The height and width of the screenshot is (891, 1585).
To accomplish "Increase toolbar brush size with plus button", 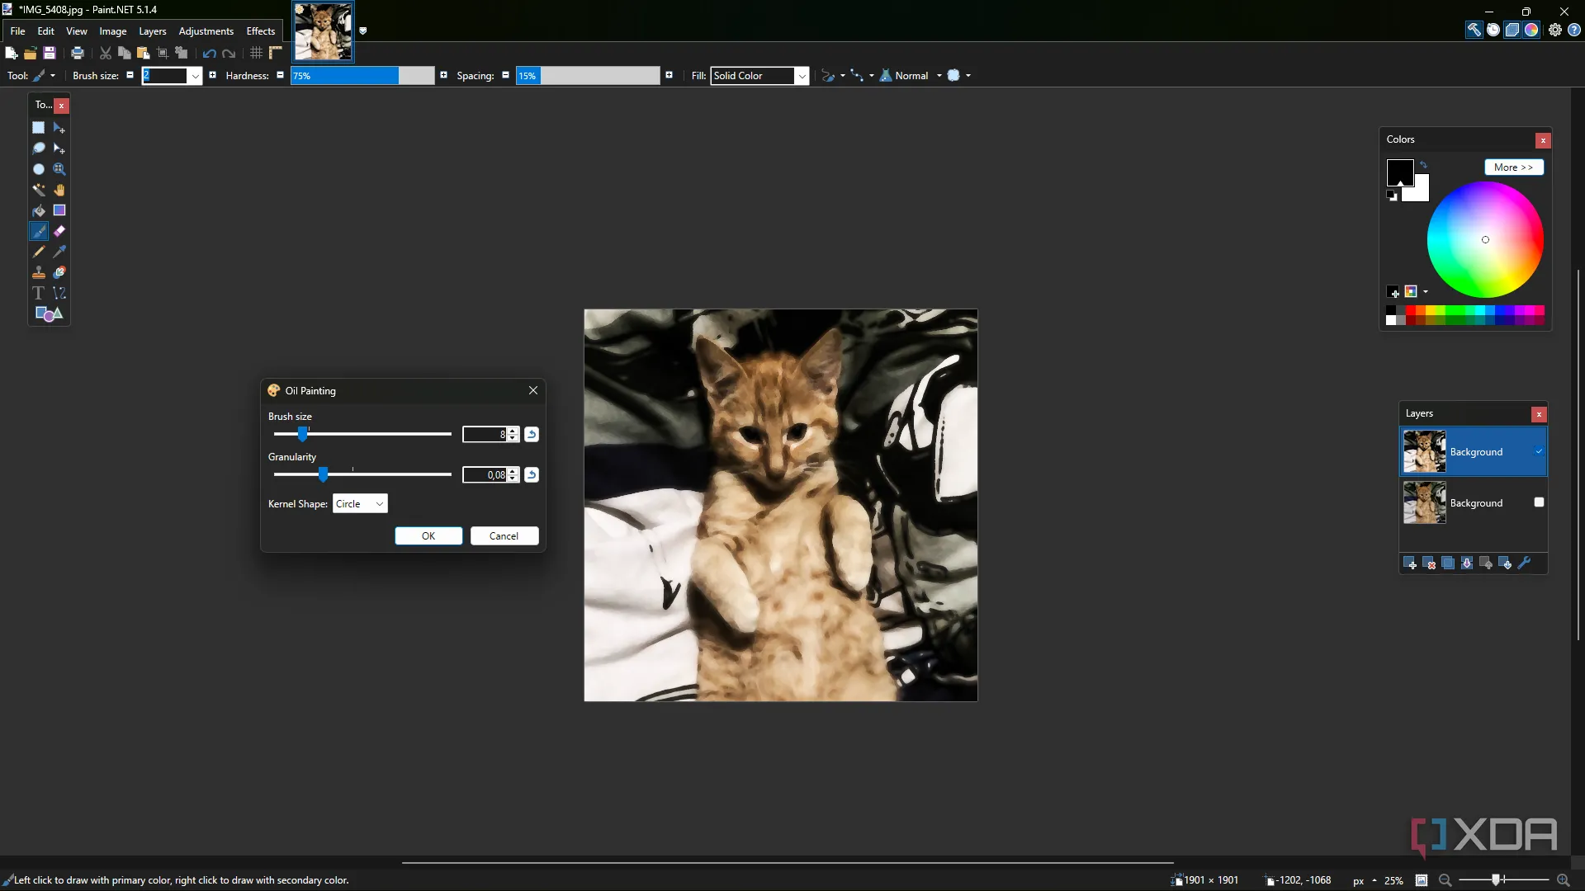I will tap(212, 75).
